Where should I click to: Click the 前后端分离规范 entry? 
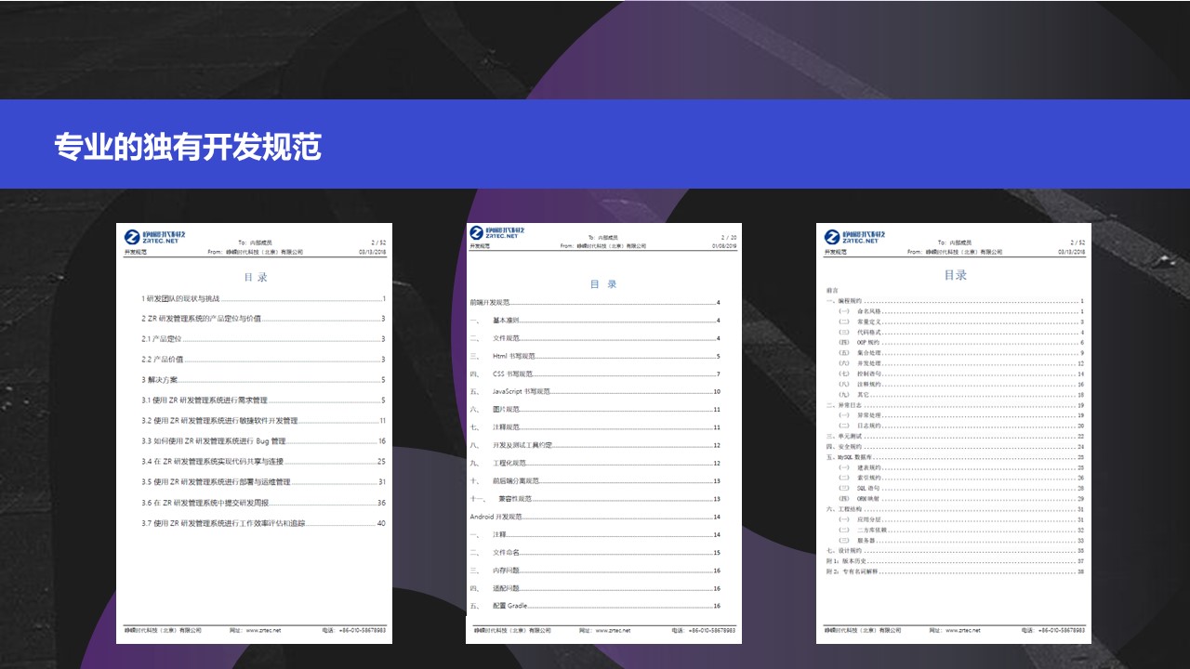point(595,481)
